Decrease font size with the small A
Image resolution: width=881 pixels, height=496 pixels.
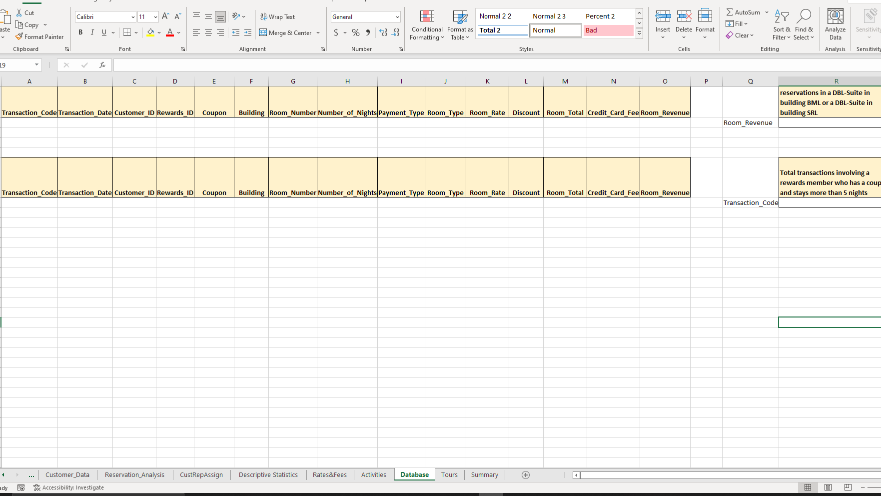coord(177,16)
